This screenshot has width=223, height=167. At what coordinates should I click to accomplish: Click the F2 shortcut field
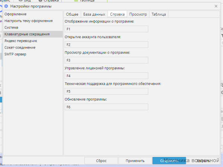(x=106, y=45)
